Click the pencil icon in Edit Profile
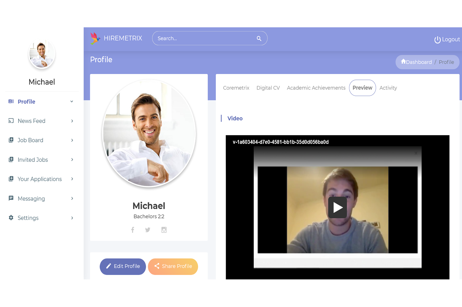This screenshot has height=307, width=462. coord(108,266)
